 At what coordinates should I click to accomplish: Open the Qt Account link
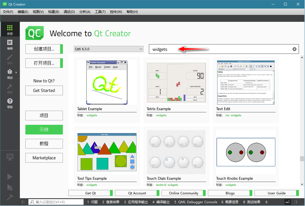click(x=137, y=193)
